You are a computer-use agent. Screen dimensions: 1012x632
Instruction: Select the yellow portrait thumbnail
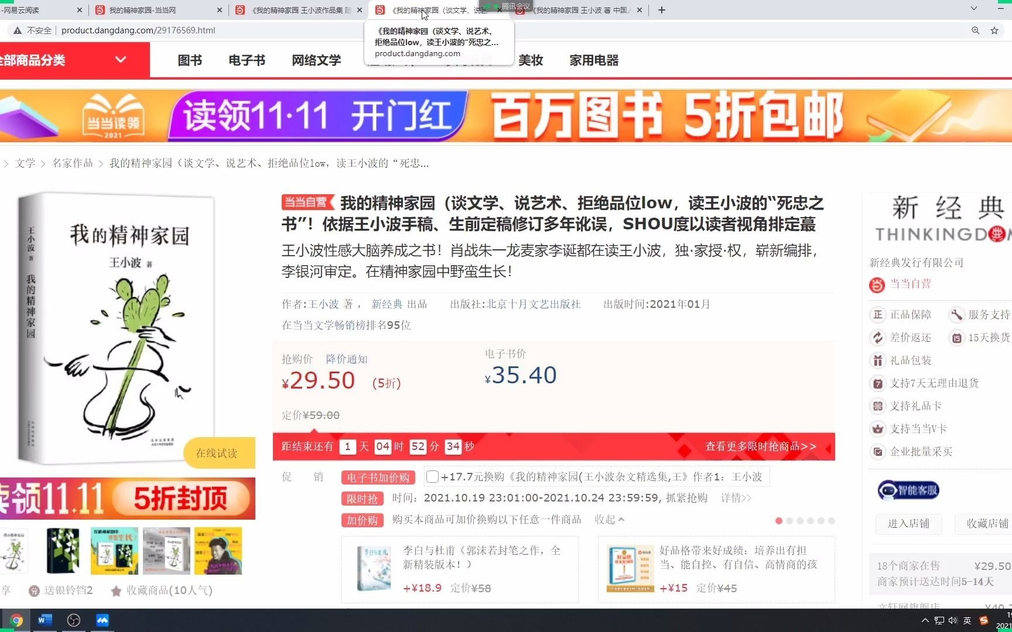click(218, 551)
